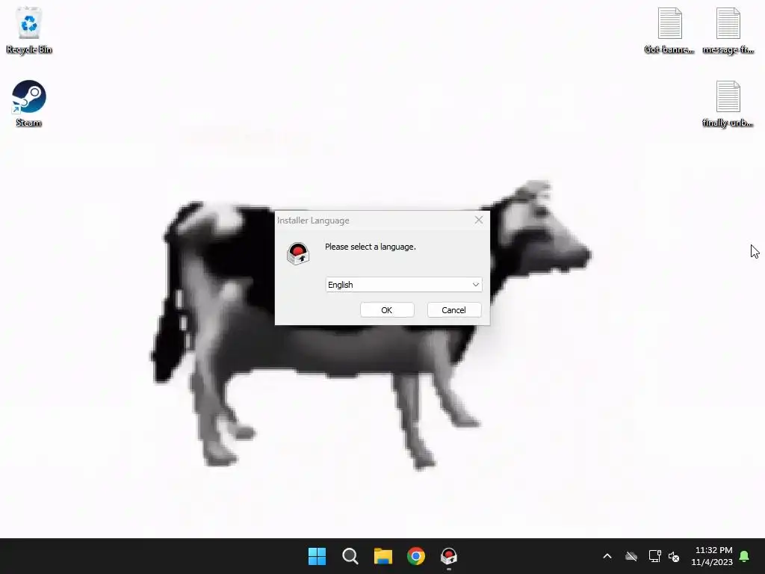Click the installer taskbar icon
This screenshot has height=574, width=765.
point(449,556)
